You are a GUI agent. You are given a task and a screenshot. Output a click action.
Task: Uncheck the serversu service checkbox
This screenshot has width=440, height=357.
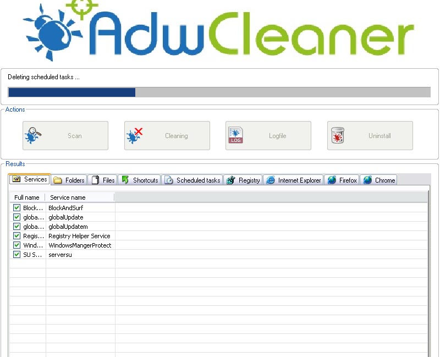click(x=16, y=255)
